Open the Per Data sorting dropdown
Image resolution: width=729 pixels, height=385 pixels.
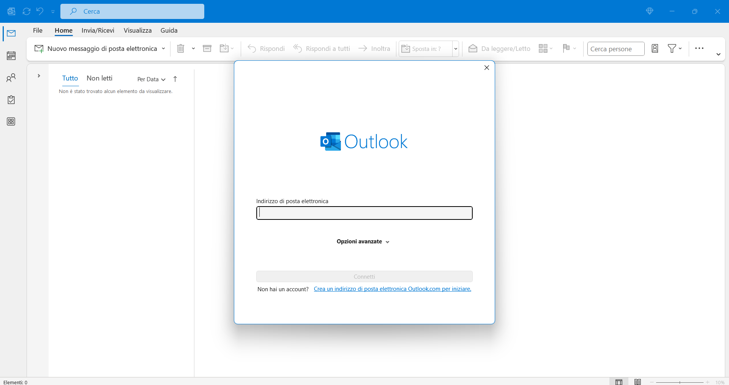click(150, 79)
